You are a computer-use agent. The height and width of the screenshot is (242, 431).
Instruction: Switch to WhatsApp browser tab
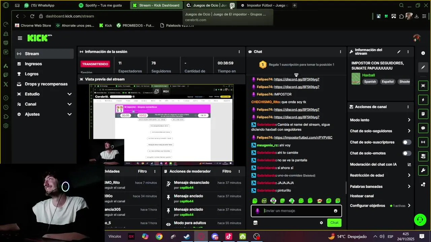click(x=42, y=5)
